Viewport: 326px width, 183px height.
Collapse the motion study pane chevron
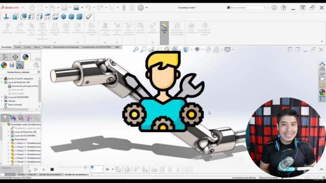(321, 169)
